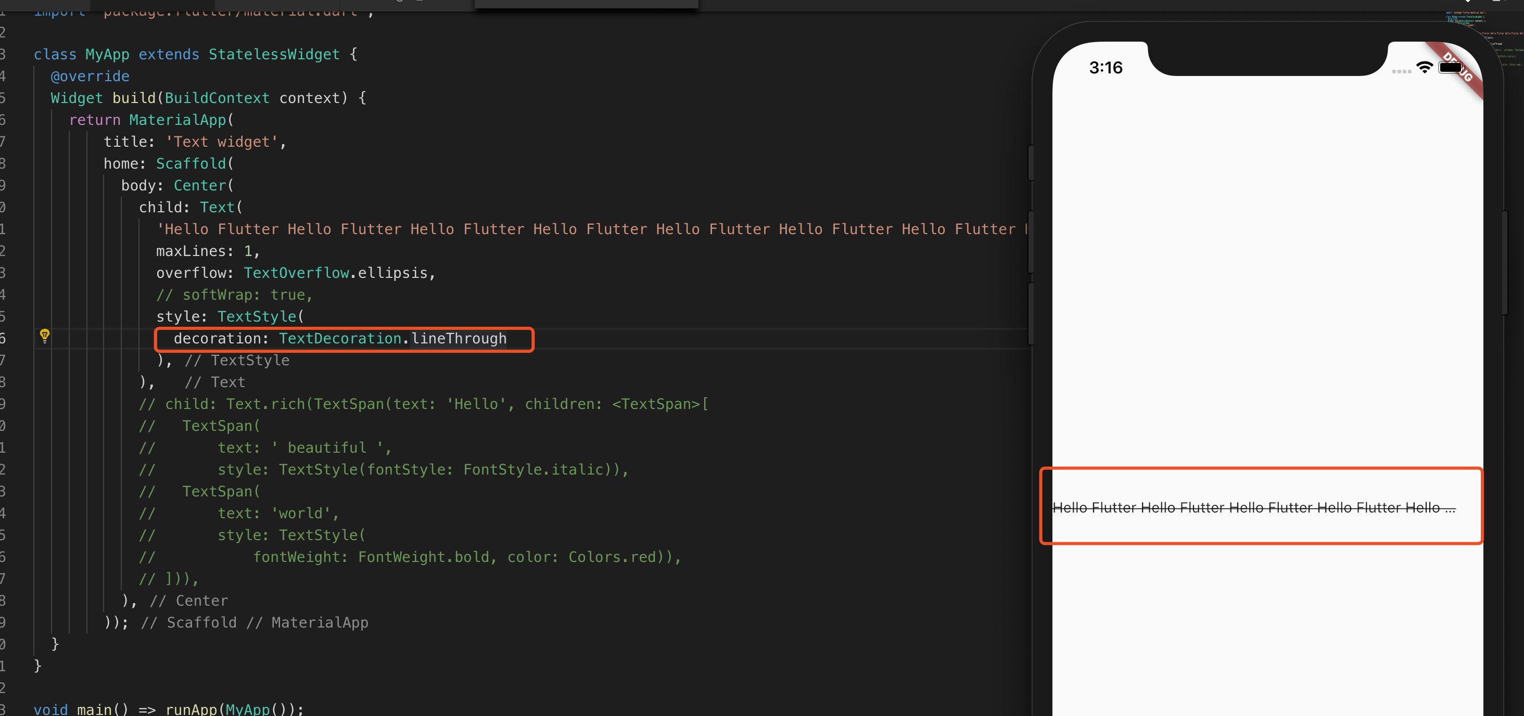The image size is (1524, 716).
Task: Click the StatelessWidget class name
Action: (x=274, y=55)
